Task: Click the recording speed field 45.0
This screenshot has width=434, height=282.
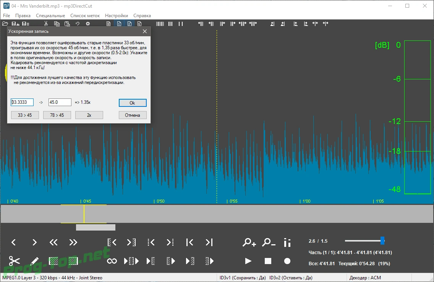Action: [60, 102]
